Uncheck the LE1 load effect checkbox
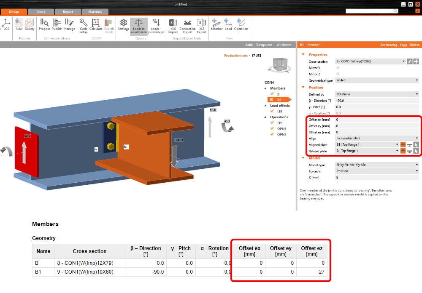This screenshot has width=422, height=293. 272,112
